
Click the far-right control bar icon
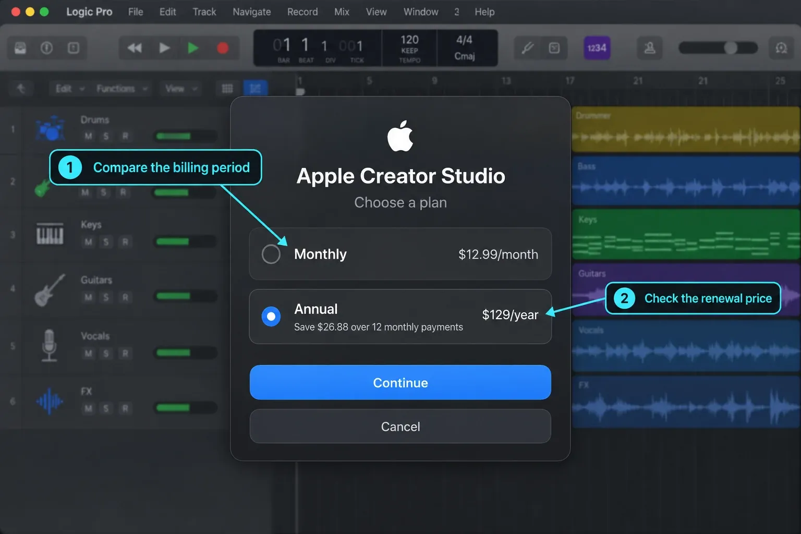781,48
